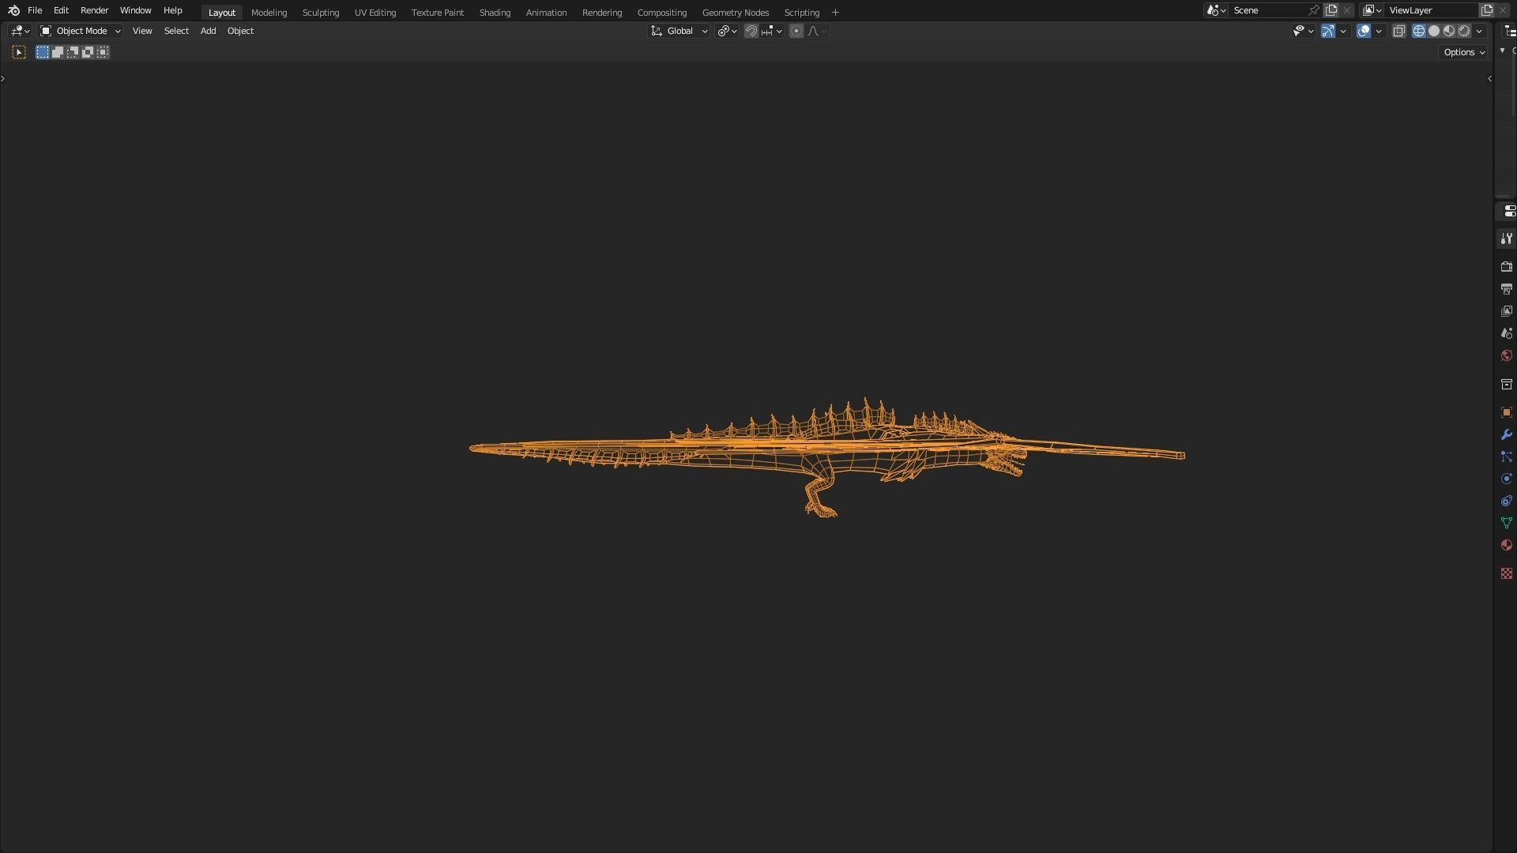This screenshot has width=1517, height=853.
Task: Open the gizmo options dropdown arrow
Action: tap(1343, 31)
